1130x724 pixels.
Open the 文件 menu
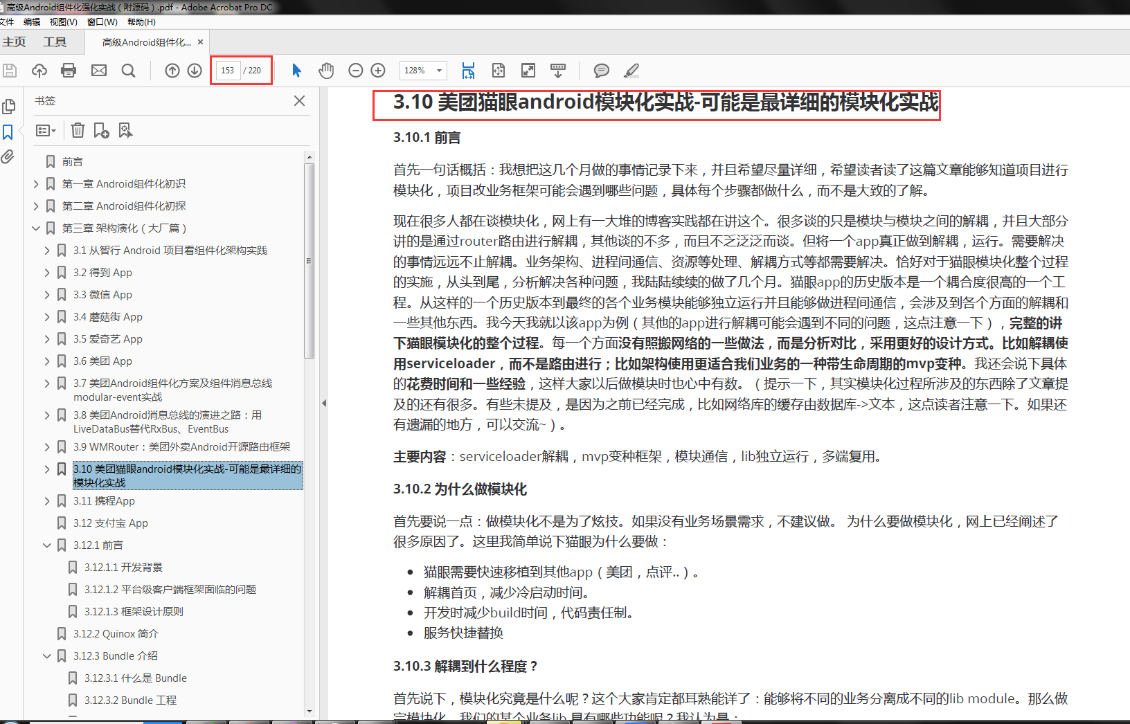7,21
